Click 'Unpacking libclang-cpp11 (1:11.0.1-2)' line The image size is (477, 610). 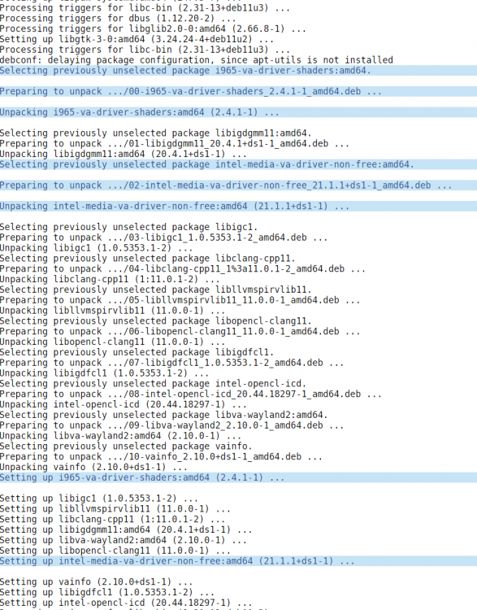pyautogui.click(x=110, y=279)
